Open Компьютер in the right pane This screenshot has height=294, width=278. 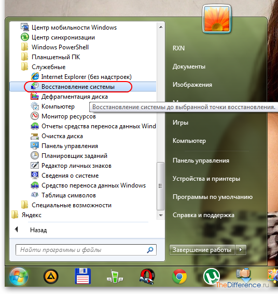(189, 141)
